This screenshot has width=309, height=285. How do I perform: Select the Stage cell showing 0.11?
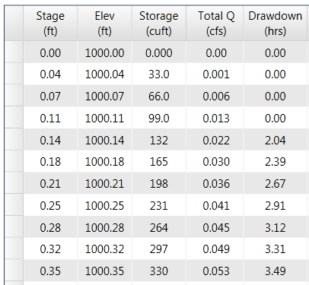click(x=50, y=118)
